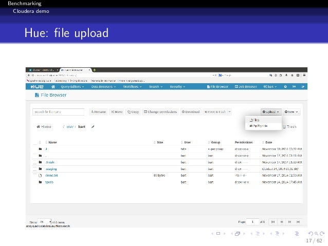Screen dimensions: 328x246
Task: Click the browser bookmark star icon
Action: [276, 75]
